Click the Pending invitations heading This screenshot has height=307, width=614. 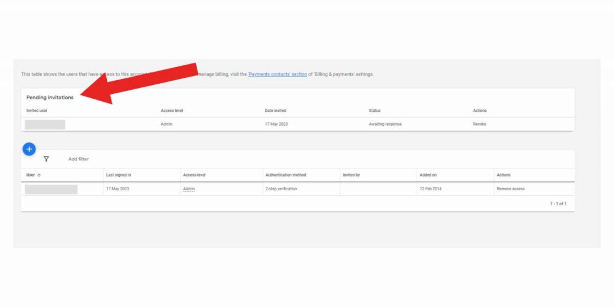point(50,98)
